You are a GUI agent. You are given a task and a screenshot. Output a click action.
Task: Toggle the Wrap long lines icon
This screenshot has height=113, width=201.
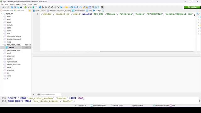coord(93,7)
